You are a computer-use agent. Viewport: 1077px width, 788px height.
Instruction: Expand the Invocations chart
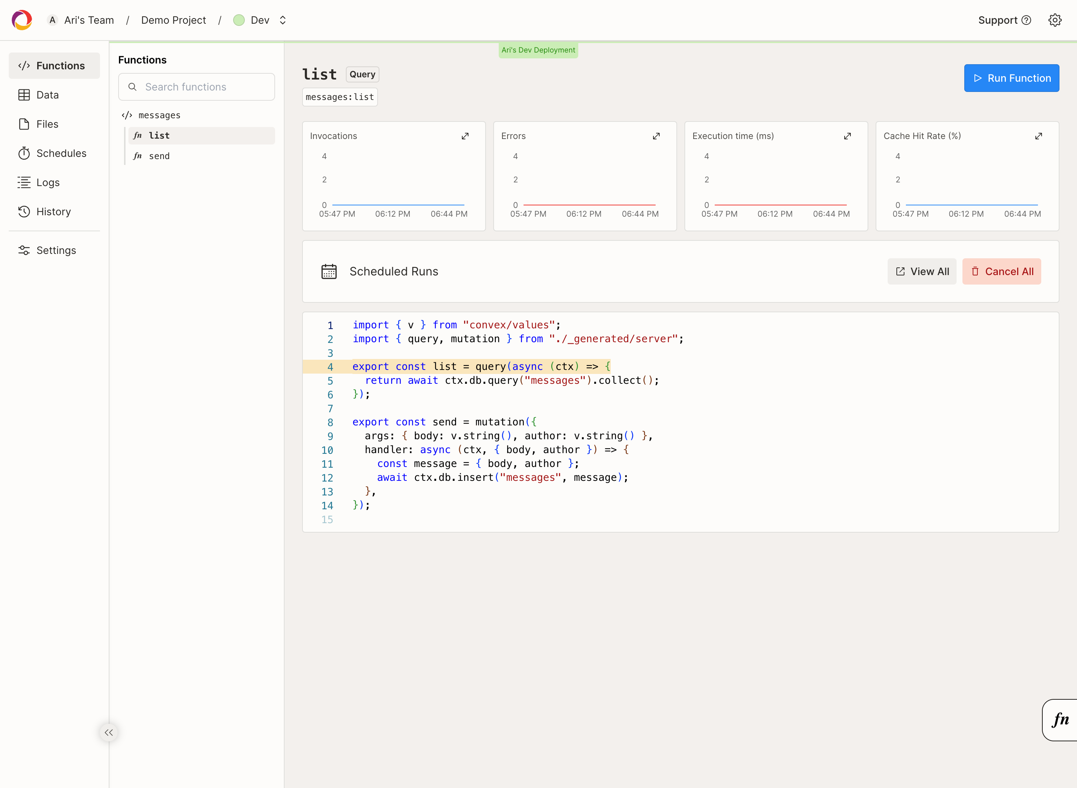tap(465, 136)
